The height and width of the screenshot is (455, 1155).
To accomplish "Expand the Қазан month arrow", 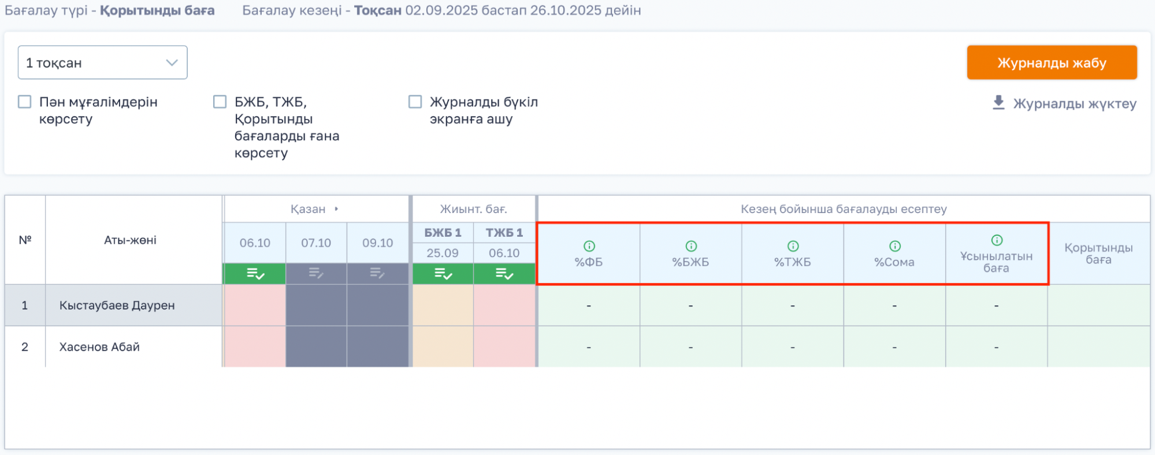I will click(x=336, y=209).
